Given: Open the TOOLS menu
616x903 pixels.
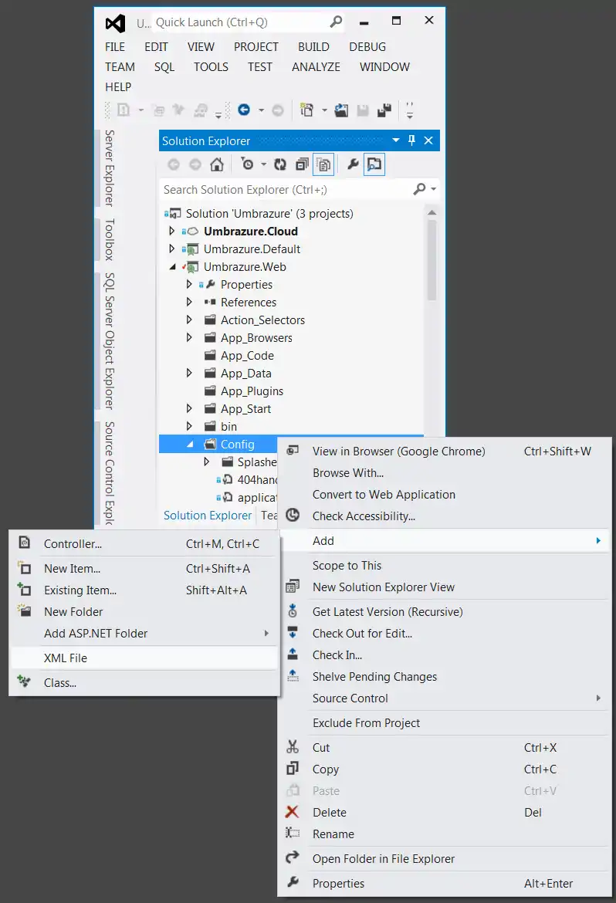Looking at the screenshot, I should [211, 67].
